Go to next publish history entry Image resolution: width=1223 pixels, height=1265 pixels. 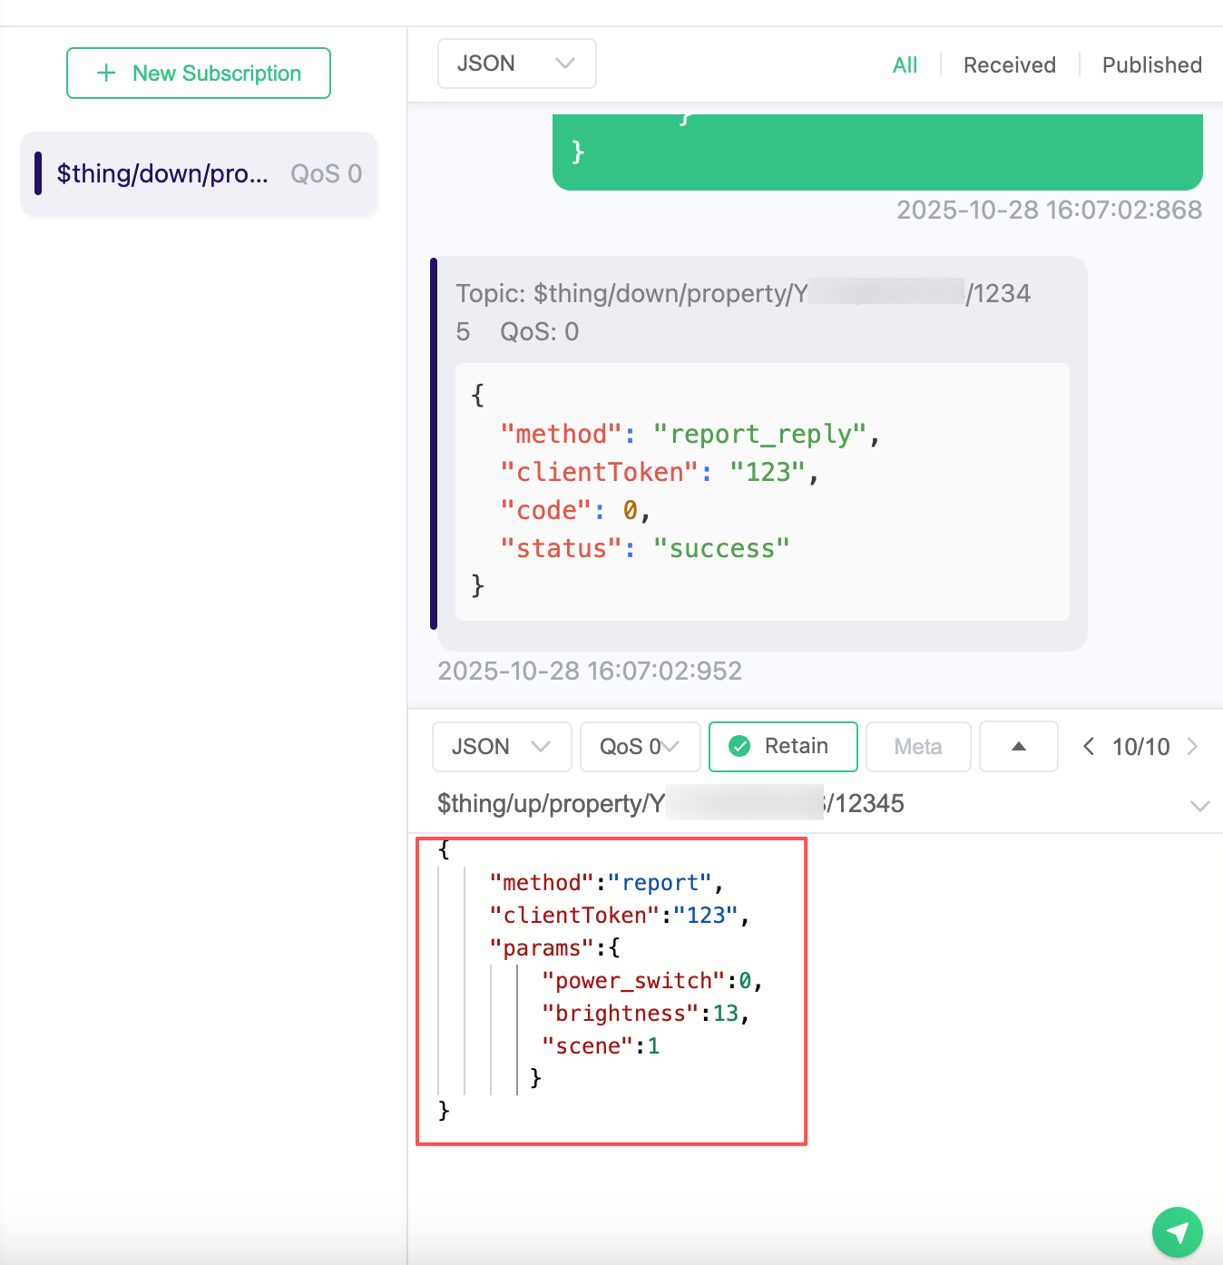coord(1192,747)
